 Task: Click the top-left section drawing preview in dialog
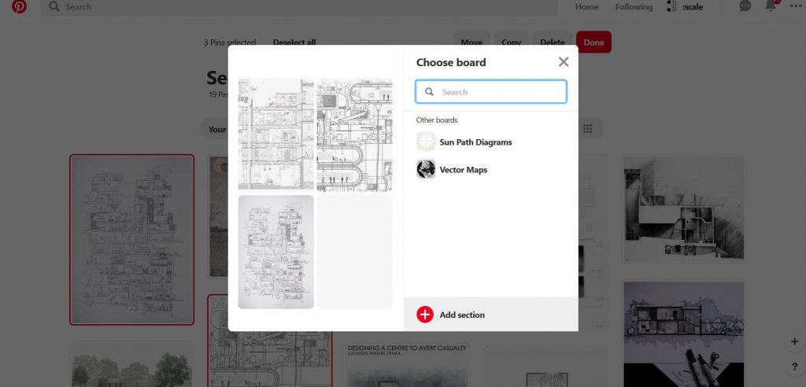point(276,135)
